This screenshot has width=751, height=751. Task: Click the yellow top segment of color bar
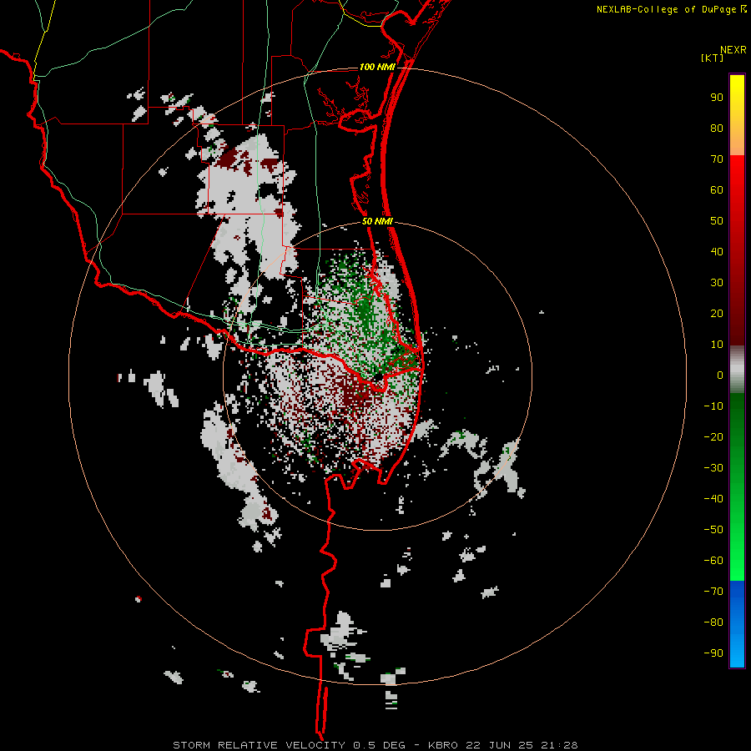click(737, 115)
